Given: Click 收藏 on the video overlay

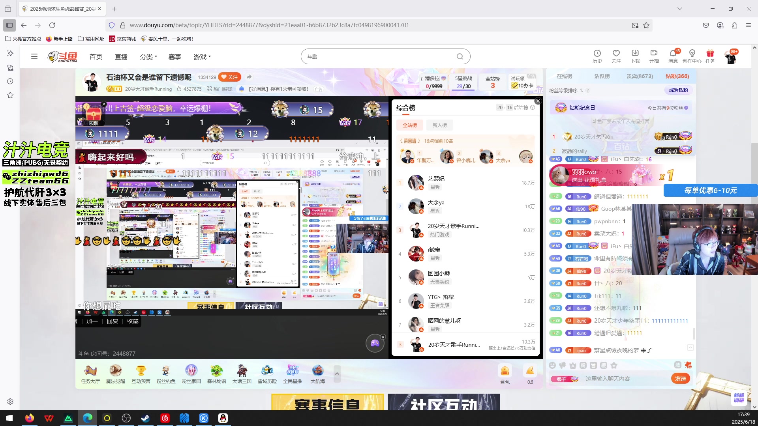Looking at the screenshot, I should pyautogui.click(x=133, y=321).
